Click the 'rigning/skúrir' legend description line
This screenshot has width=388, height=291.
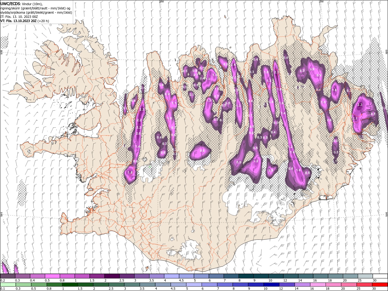[35, 8]
